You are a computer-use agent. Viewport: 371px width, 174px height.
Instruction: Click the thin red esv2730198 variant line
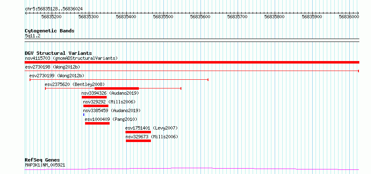pyautogui.click(x=192, y=71)
